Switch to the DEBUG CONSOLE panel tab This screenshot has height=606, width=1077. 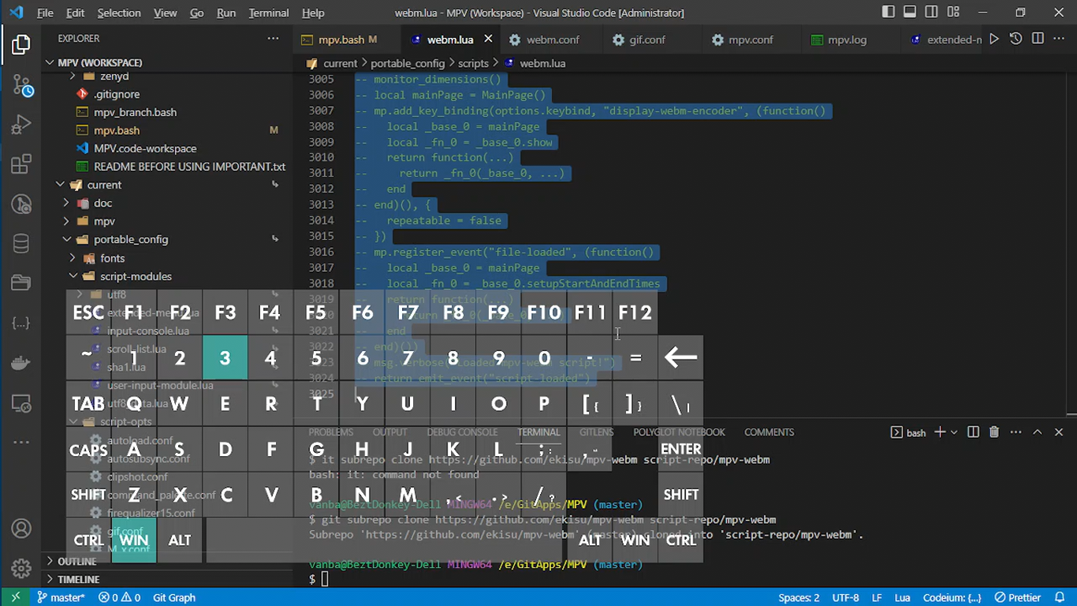(462, 432)
